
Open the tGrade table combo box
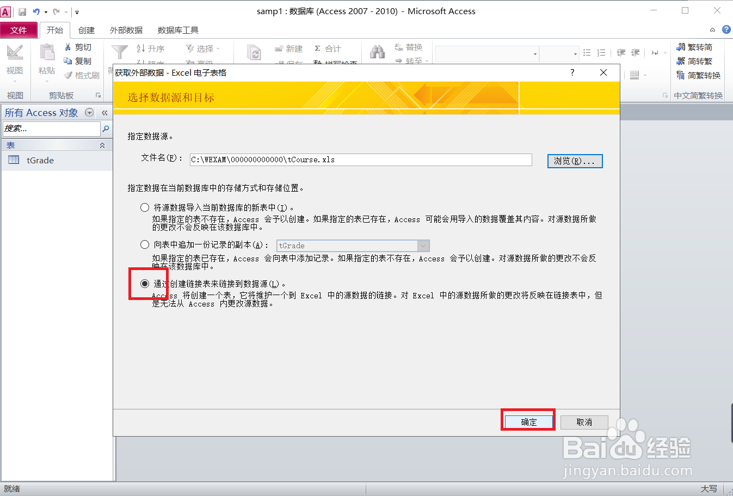tap(353, 246)
